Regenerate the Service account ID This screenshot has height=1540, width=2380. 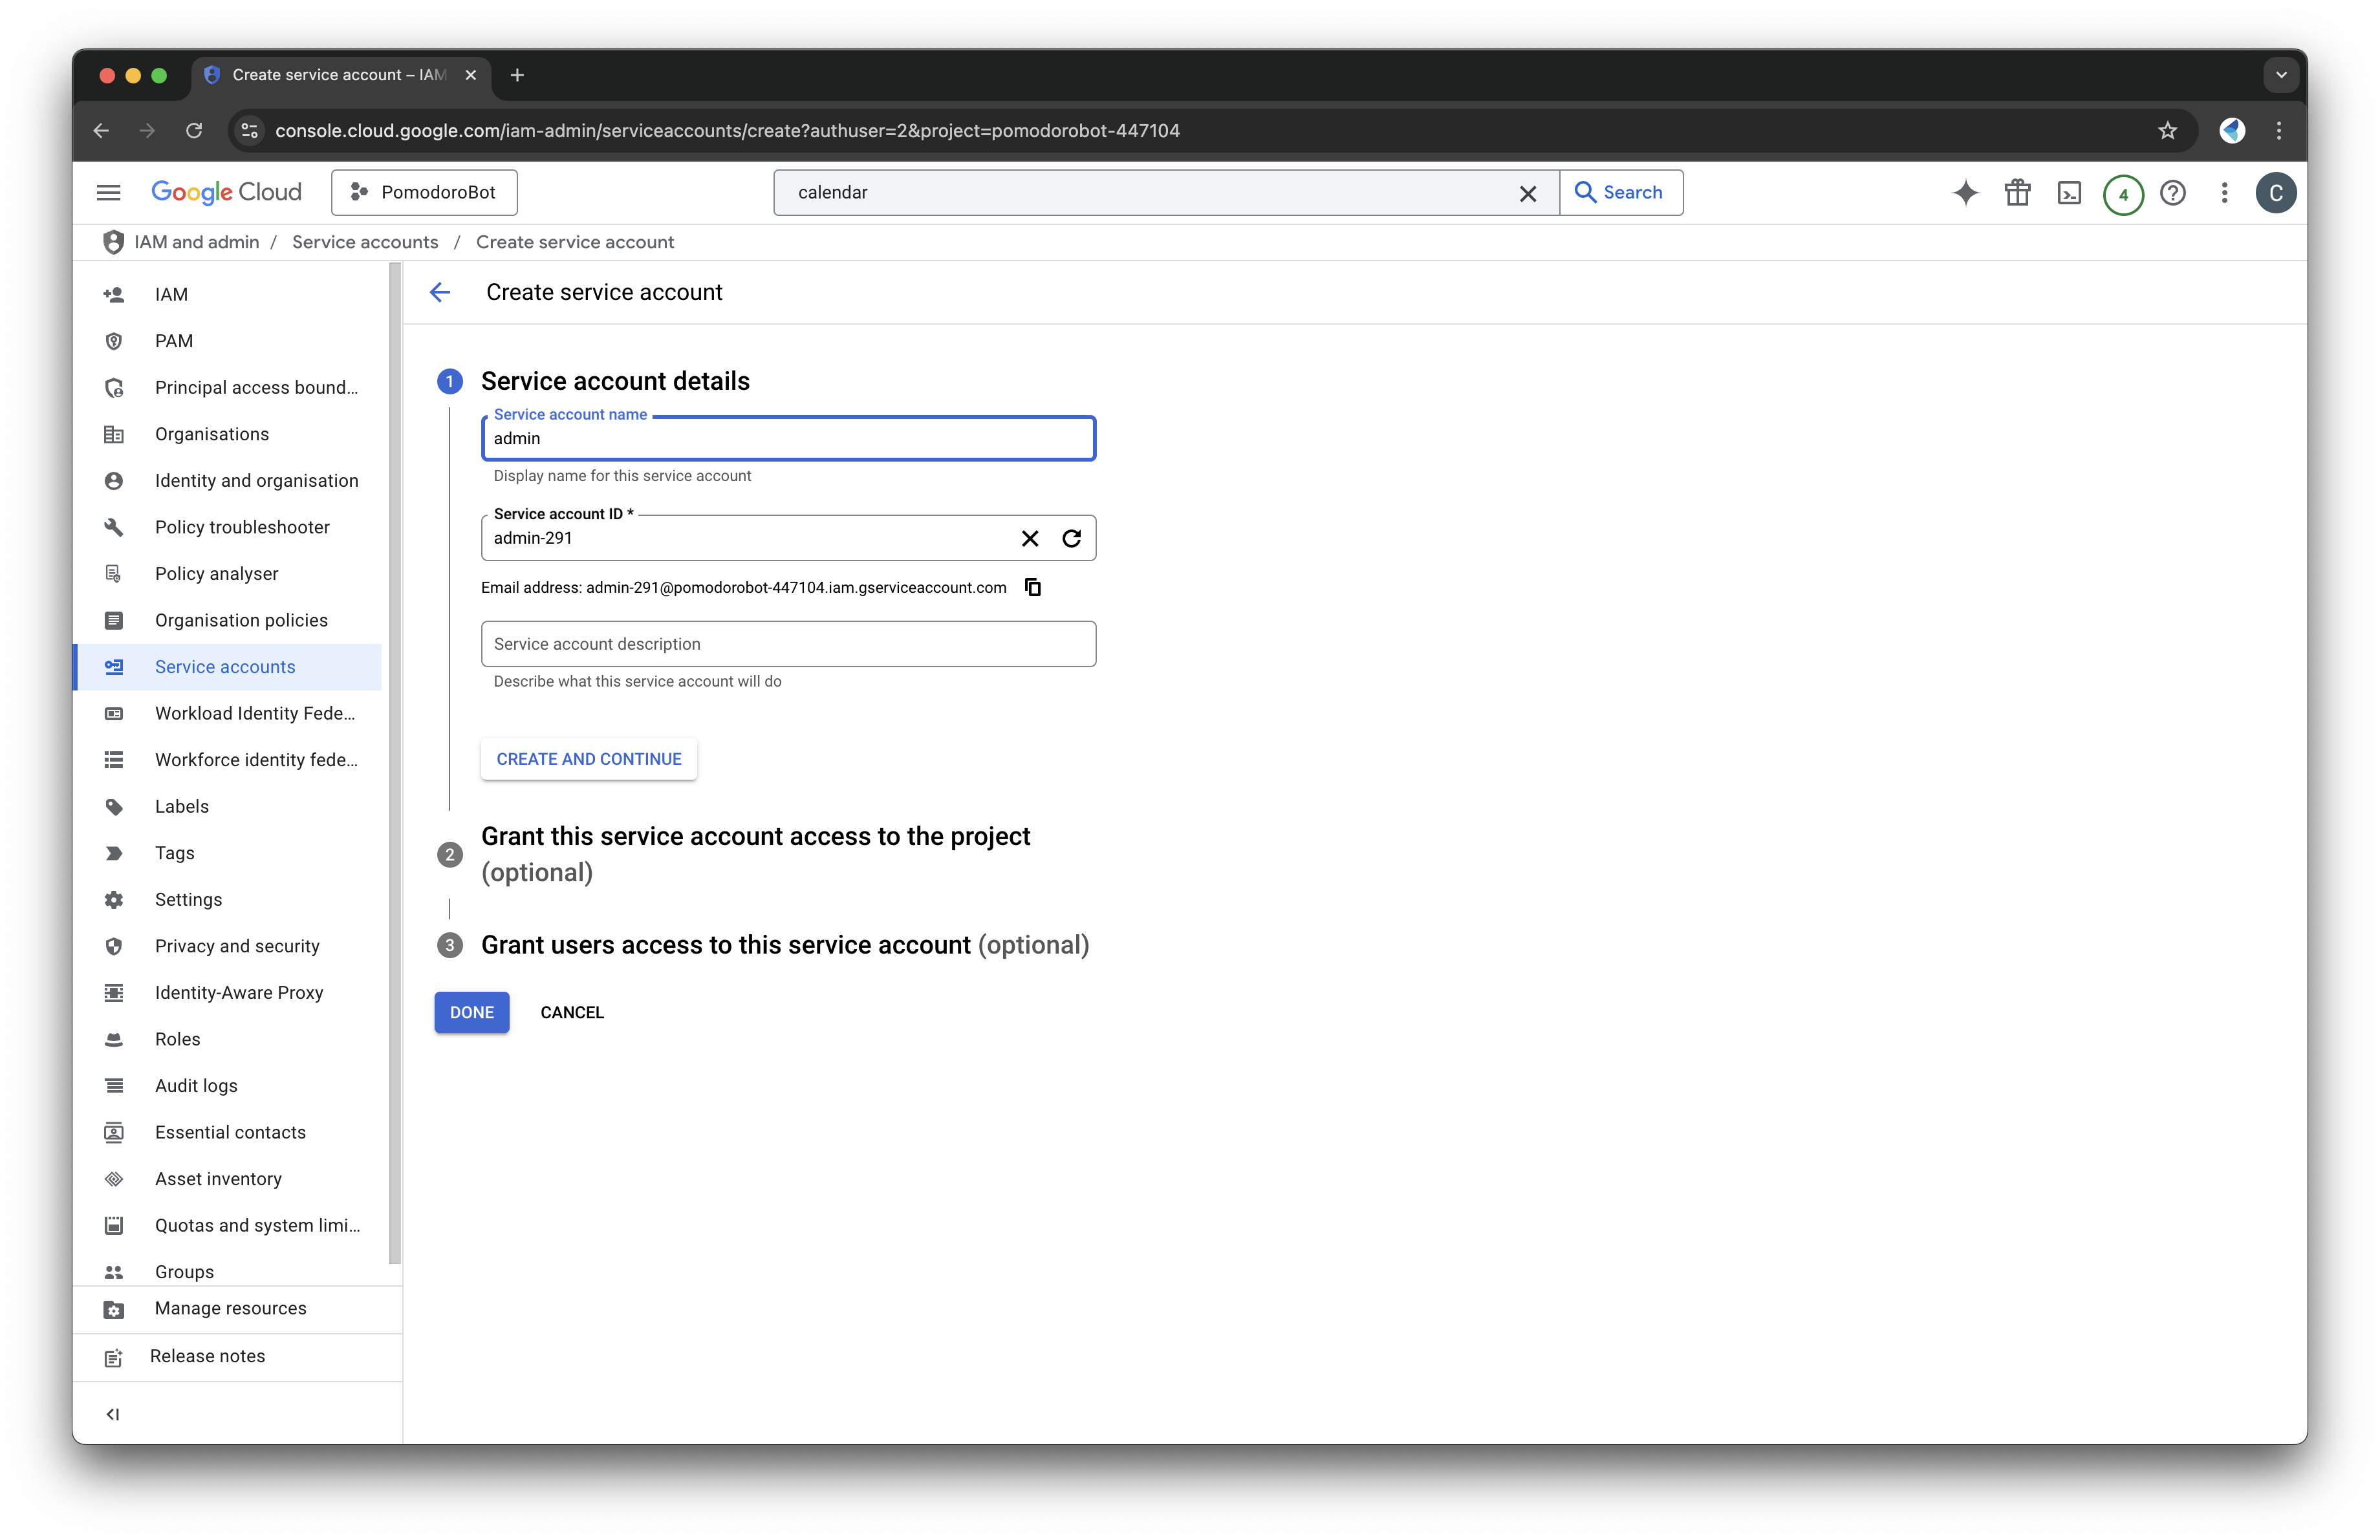[1071, 539]
